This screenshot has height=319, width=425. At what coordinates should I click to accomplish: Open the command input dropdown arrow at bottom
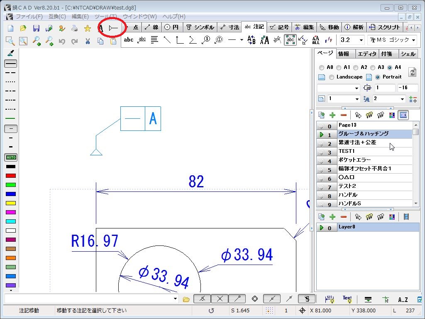tap(176, 299)
